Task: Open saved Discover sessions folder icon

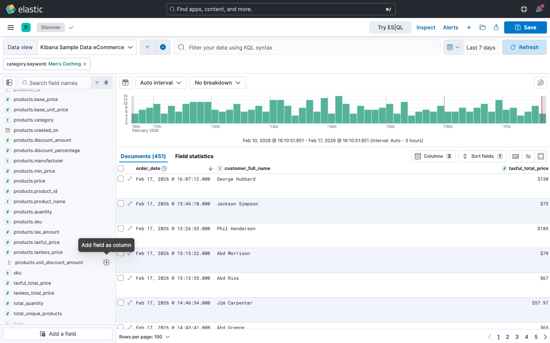Action: tap(482, 27)
